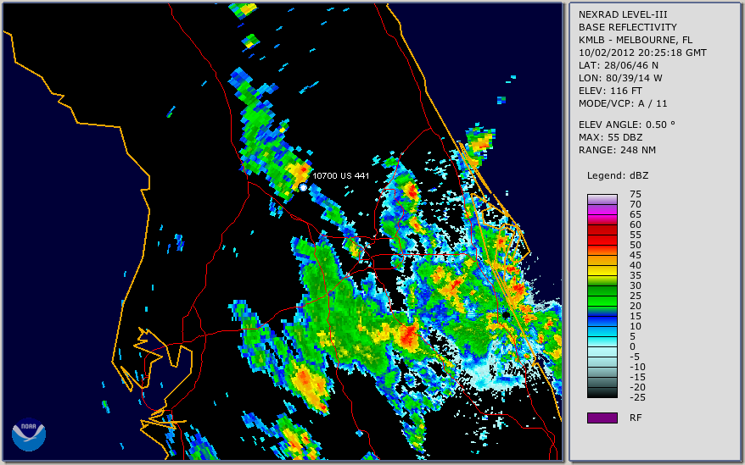Select the timestamp 10/02/2012 20:25:18 GMT

point(642,53)
